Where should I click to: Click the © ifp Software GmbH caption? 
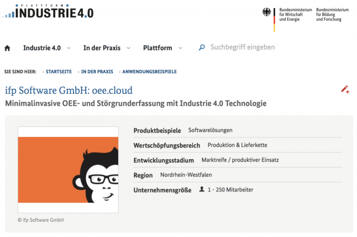pos(41,220)
